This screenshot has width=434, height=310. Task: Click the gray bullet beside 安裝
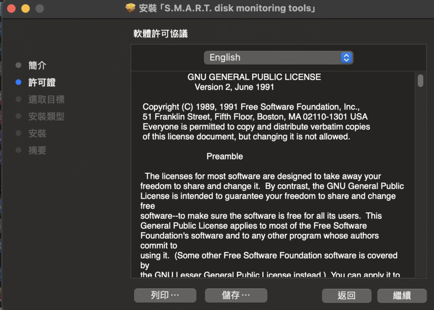click(x=18, y=133)
